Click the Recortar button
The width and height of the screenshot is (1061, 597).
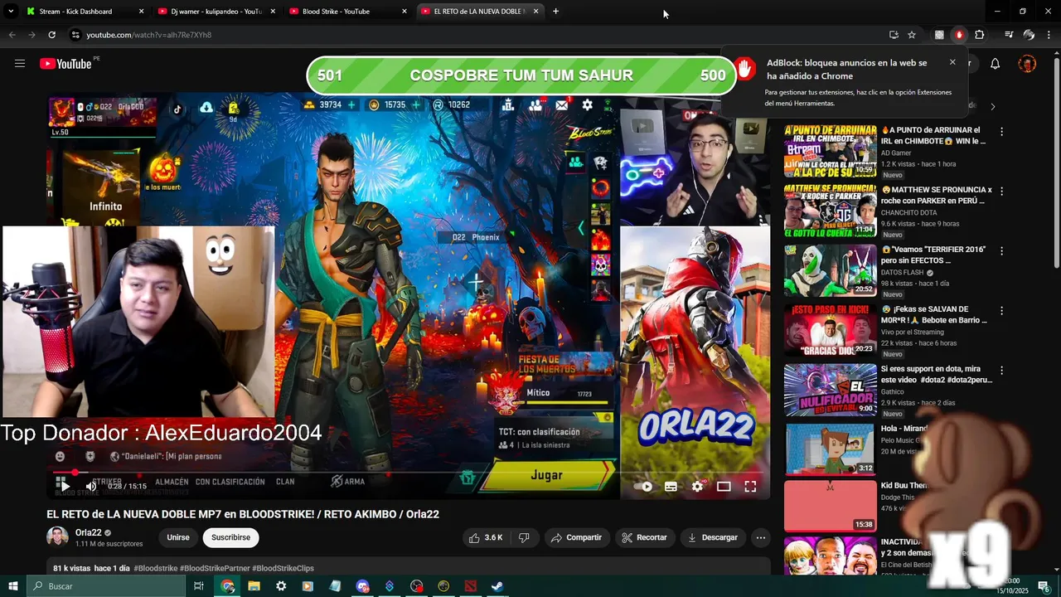click(644, 537)
